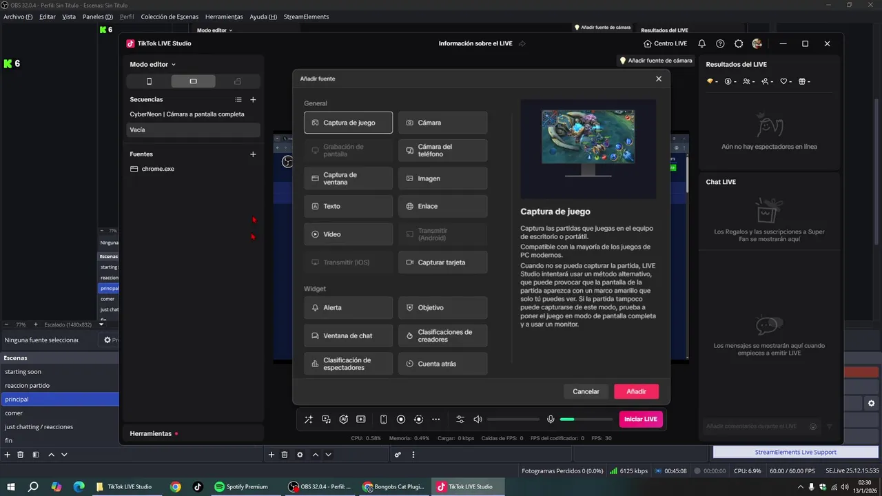882x496 pixels.
Task: Open Editar menu in OBS
Action: coord(48,17)
